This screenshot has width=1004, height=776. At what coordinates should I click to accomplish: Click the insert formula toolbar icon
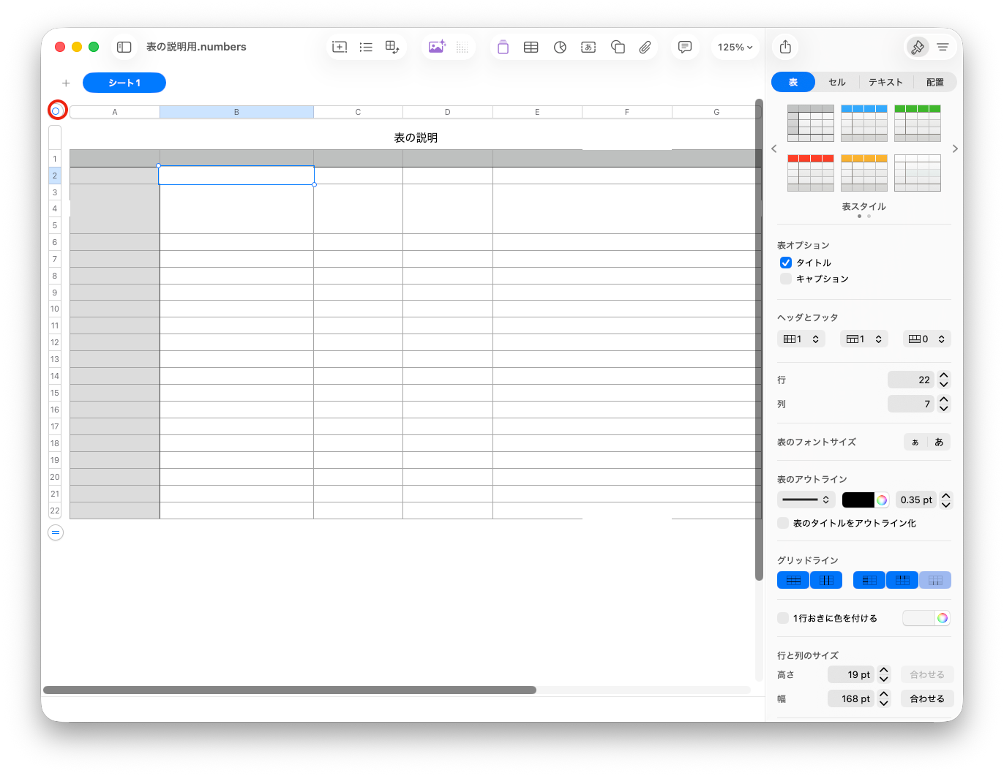pyautogui.click(x=503, y=47)
